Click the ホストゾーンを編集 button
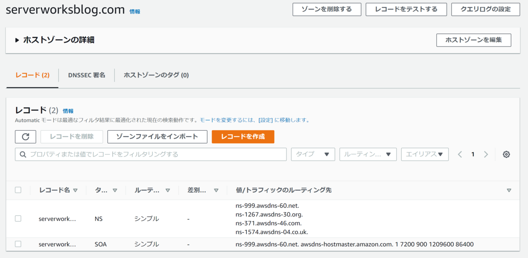 pos(474,40)
